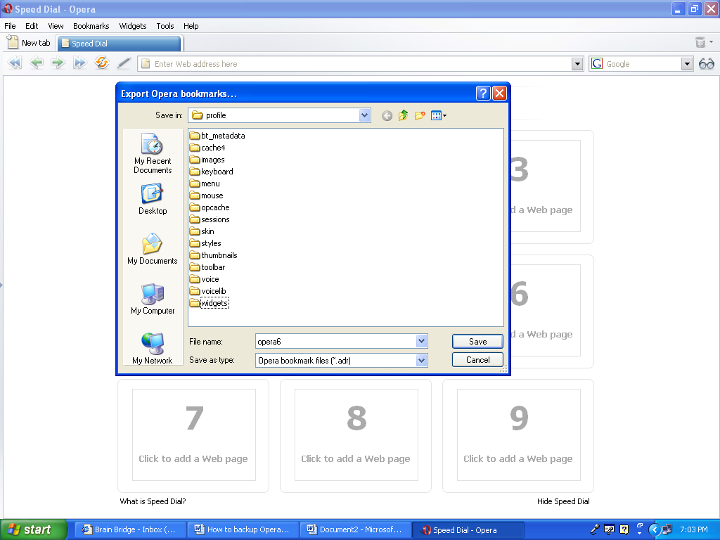720x540 pixels.
Task: Click Speed Dial slot 7
Action: 193,435
